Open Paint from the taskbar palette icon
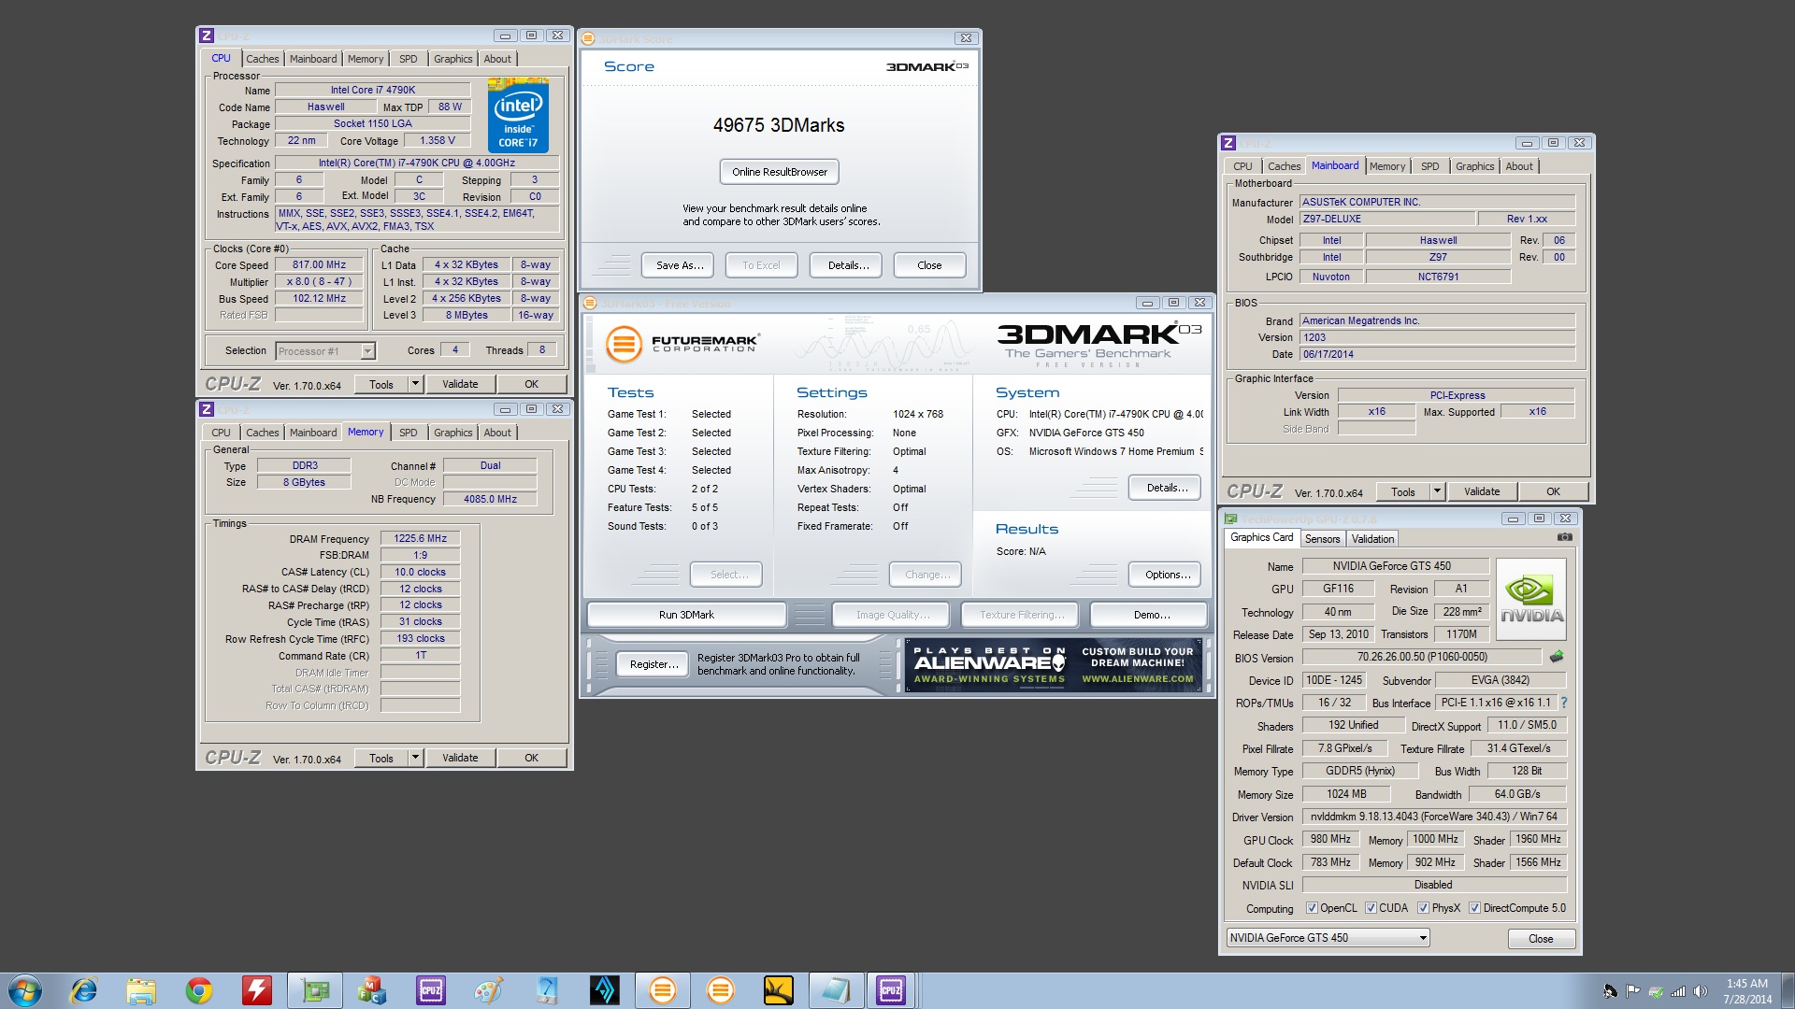Viewport: 1795px width, 1009px height. coord(489,989)
